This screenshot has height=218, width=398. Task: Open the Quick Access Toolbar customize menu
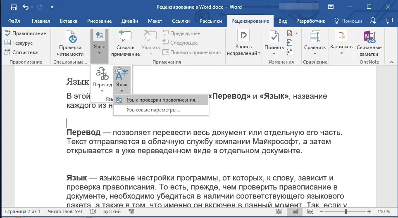(x=52, y=7)
